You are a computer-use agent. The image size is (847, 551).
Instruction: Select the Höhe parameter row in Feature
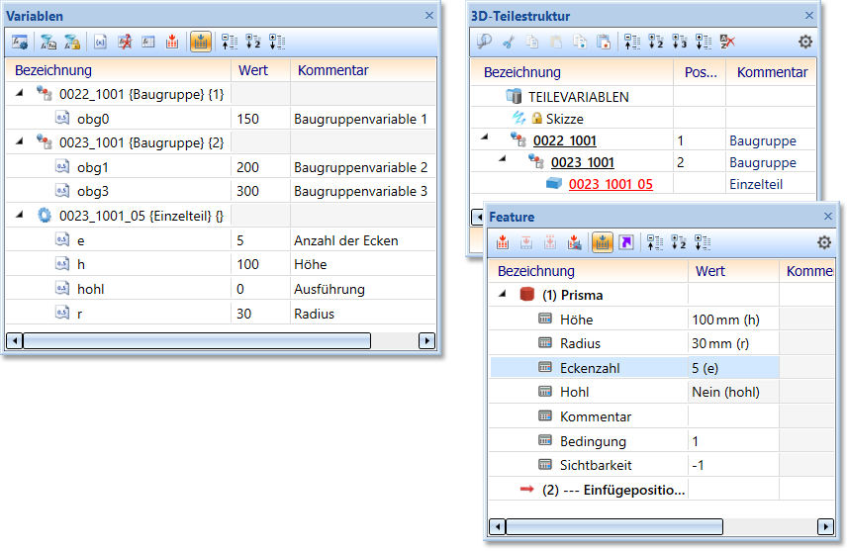pyautogui.click(x=662, y=320)
